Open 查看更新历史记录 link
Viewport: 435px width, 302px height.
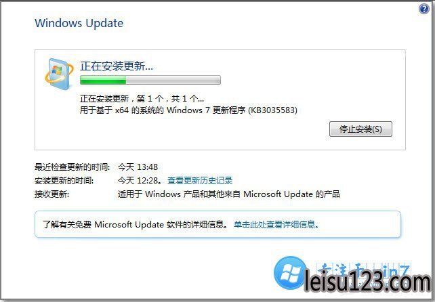point(200,181)
